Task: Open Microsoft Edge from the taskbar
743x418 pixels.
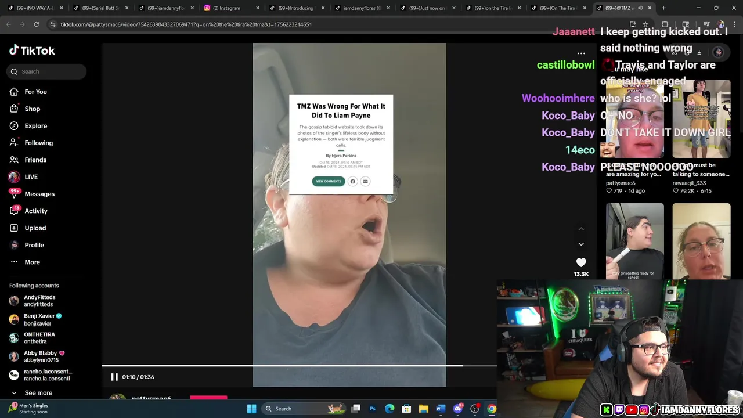Action: click(389, 409)
